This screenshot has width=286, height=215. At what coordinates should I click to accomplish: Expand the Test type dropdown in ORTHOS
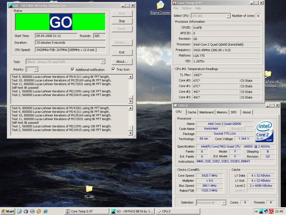103,62
